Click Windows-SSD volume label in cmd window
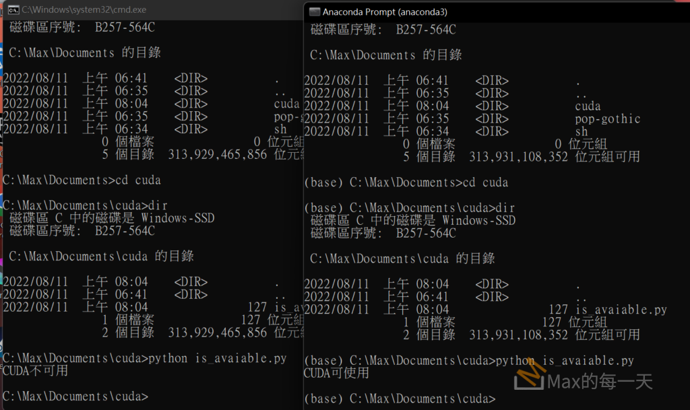 pos(177,218)
